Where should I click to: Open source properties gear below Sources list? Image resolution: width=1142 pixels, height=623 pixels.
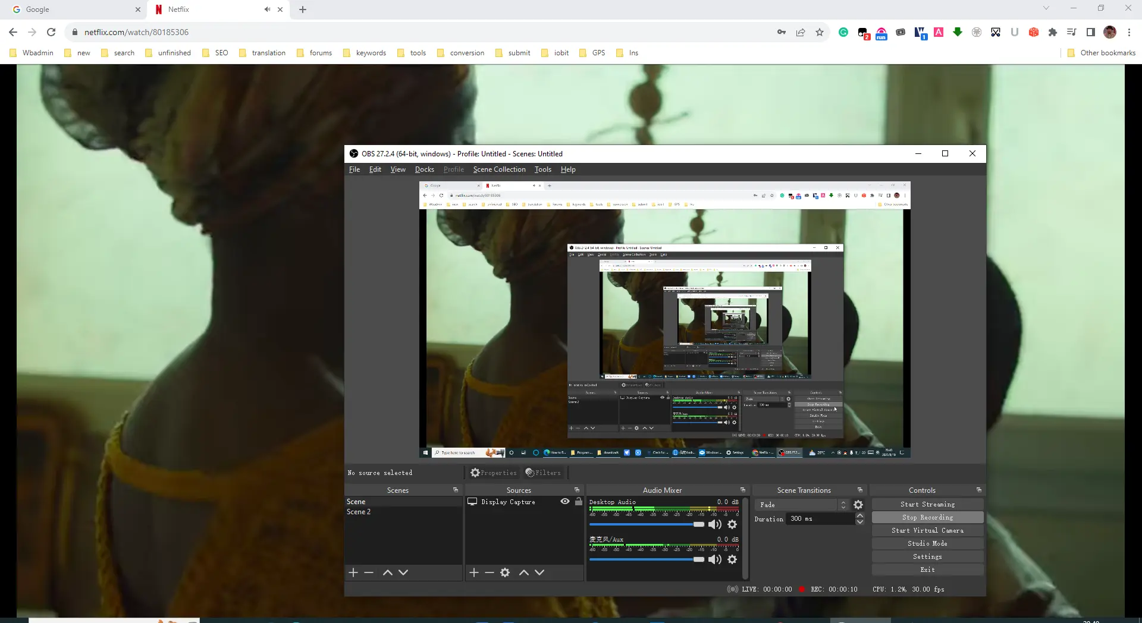point(505,572)
